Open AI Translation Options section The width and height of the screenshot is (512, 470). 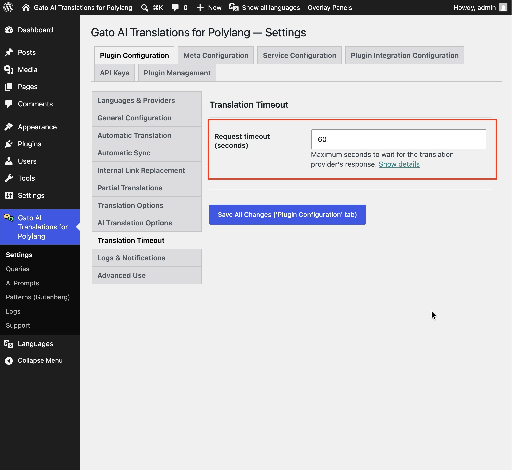pyautogui.click(x=147, y=223)
